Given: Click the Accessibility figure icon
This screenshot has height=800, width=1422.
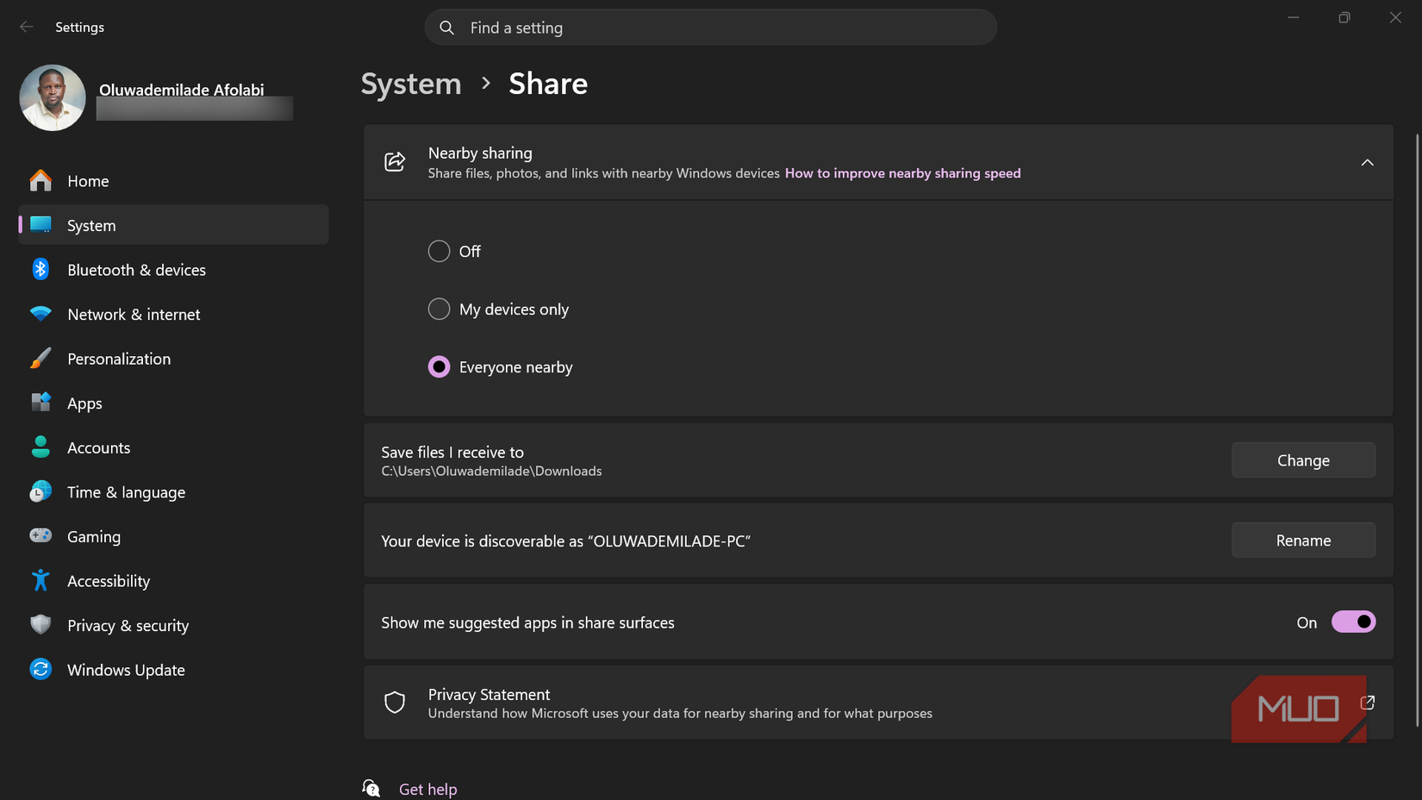Looking at the screenshot, I should 41,580.
